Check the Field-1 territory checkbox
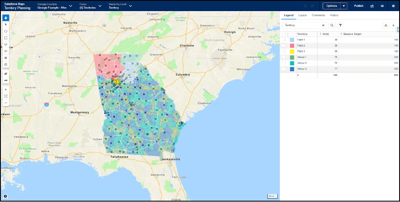400x202 pixels. pyautogui.click(x=283, y=40)
